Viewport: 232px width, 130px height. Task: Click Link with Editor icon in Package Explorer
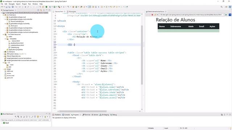point(41,10)
